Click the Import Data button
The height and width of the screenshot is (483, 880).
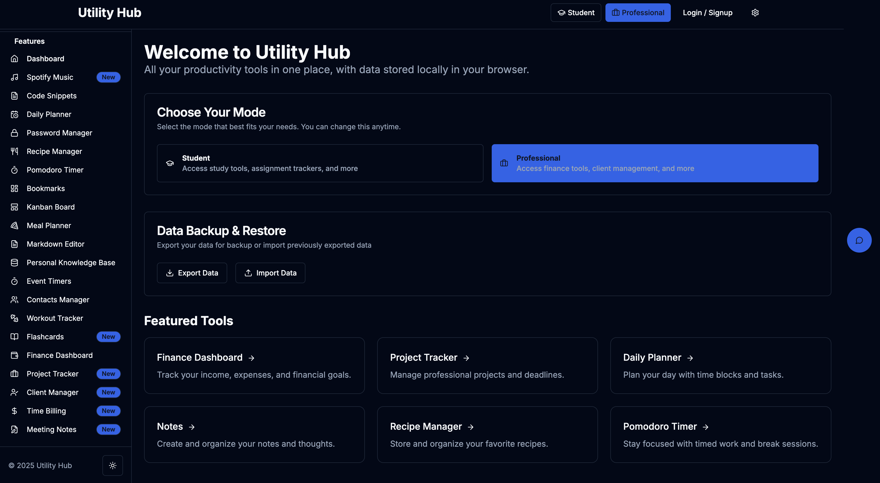(270, 273)
